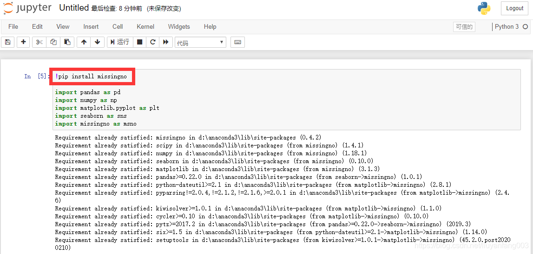Insert cell below with plus icon
Screen dimensions: 533x254
coord(23,42)
